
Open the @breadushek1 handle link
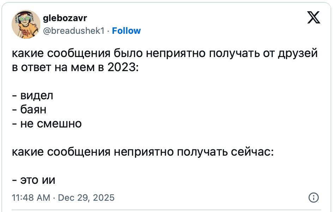click(73, 31)
